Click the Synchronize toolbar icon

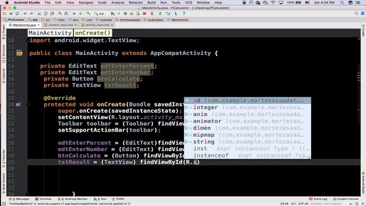(x=17, y=14)
